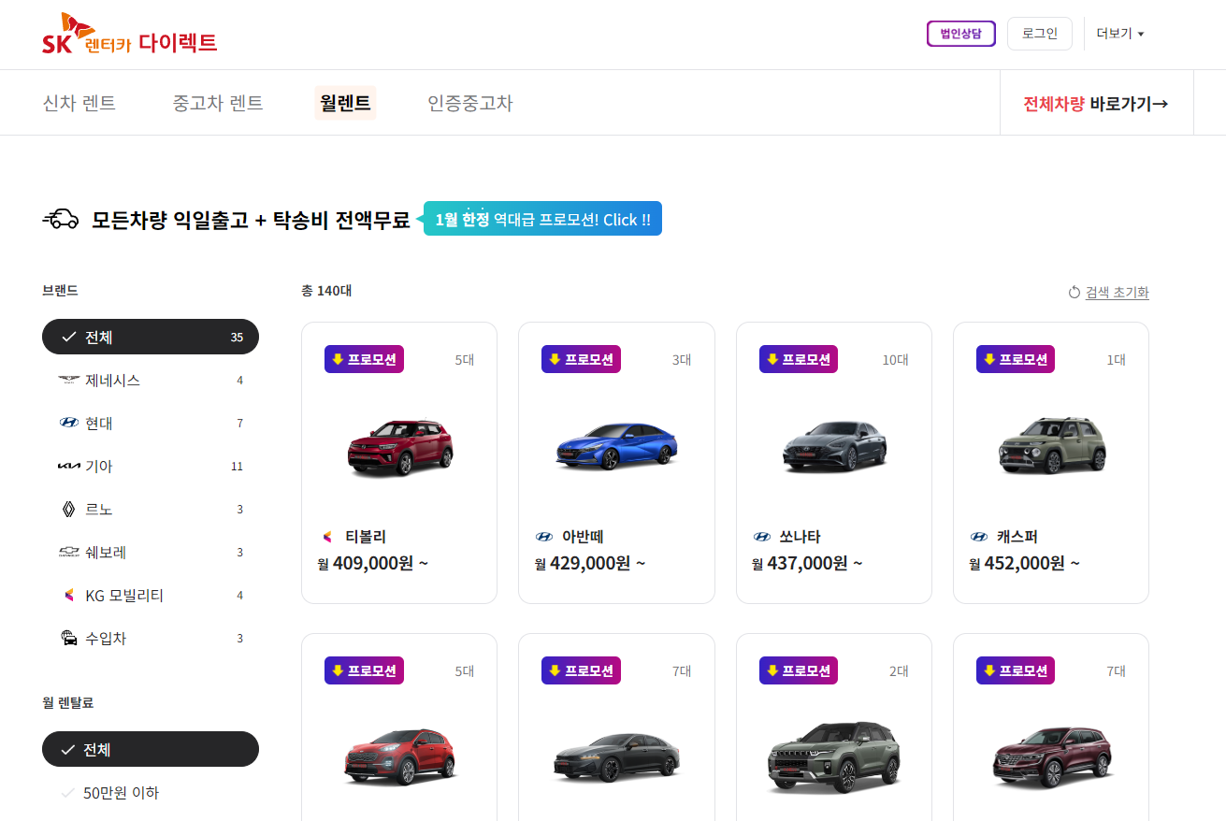The width and height of the screenshot is (1226, 821).
Task: Select 50만원 이하 rental fee option
Action: pos(151,792)
